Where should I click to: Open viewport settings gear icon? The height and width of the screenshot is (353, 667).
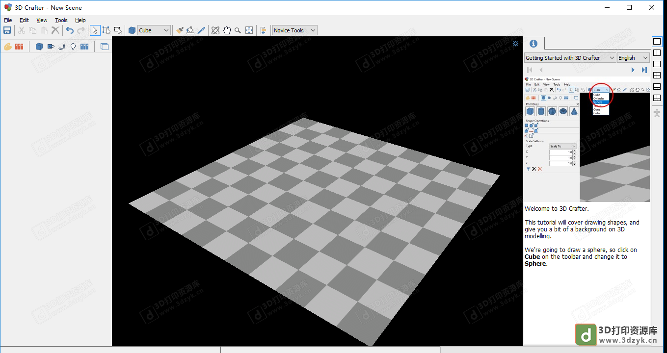(x=515, y=44)
